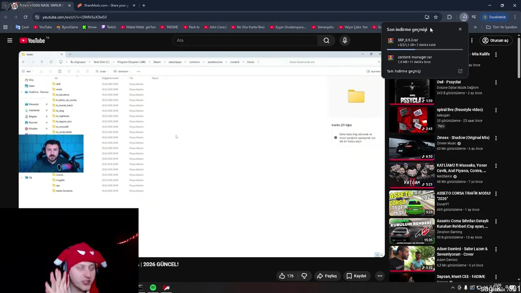Open the Chrome three-dot menu
Screen dimensions: 521x293
click(x=515, y=17)
